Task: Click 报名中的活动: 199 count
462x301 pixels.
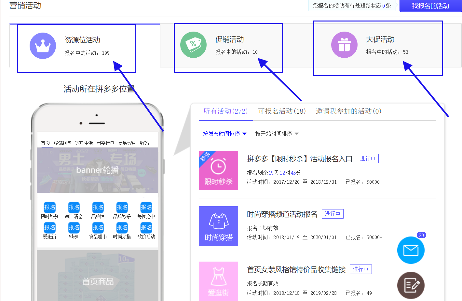Action: (x=87, y=53)
